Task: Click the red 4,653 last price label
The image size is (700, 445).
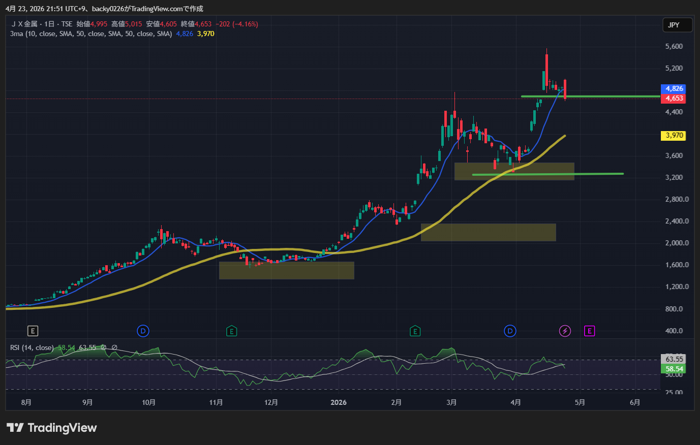Action: (674, 99)
